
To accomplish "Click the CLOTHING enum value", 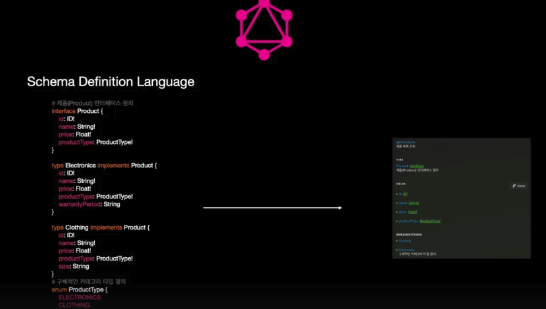I will pos(74,305).
